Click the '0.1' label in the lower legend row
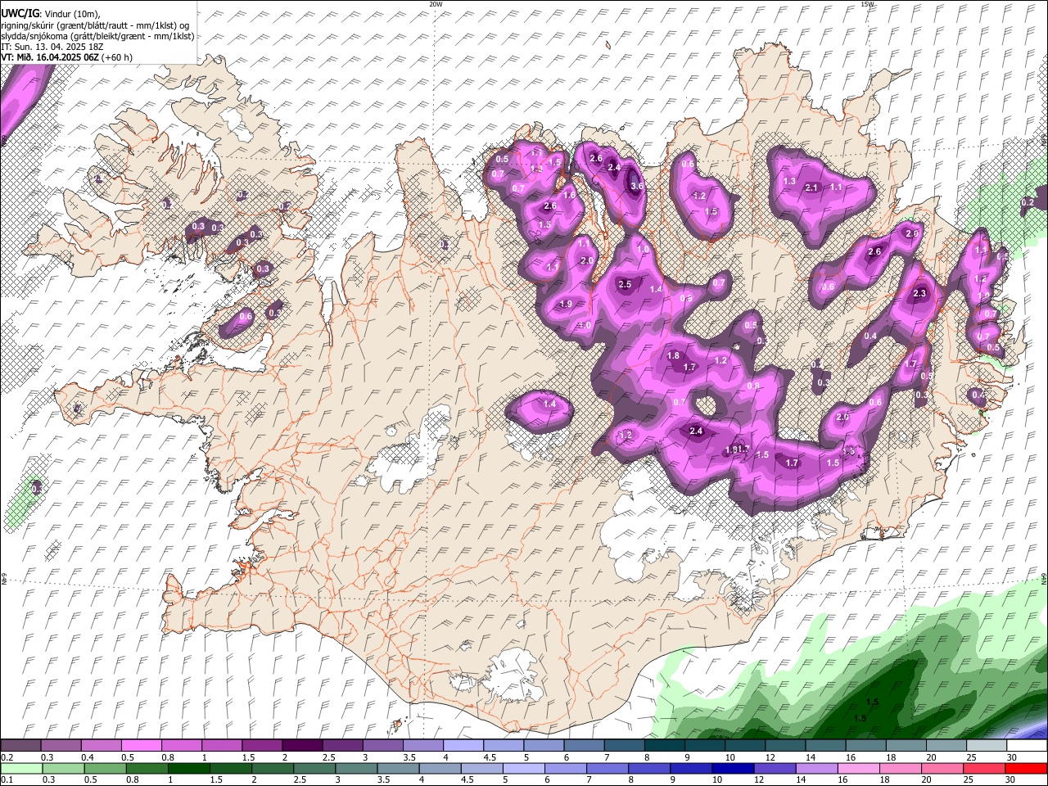This screenshot has height=786, width=1048. coord(7,779)
